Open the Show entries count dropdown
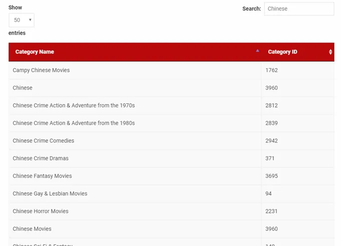This screenshot has width=341, height=246. [x=22, y=20]
